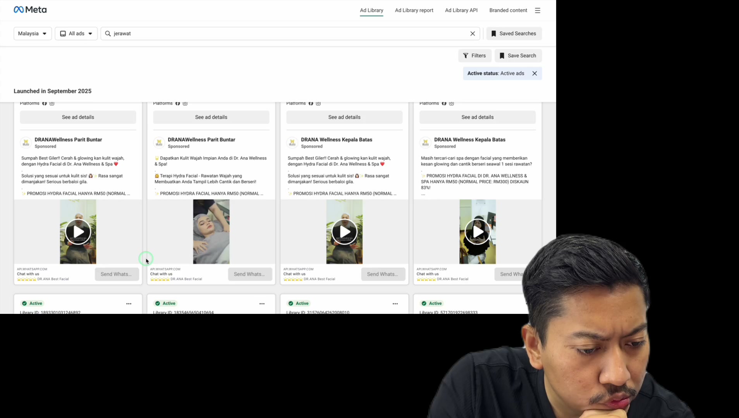The height and width of the screenshot is (418, 739).
Task: Open the three-dot menu on the third Active ad
Action: [395, 304]
